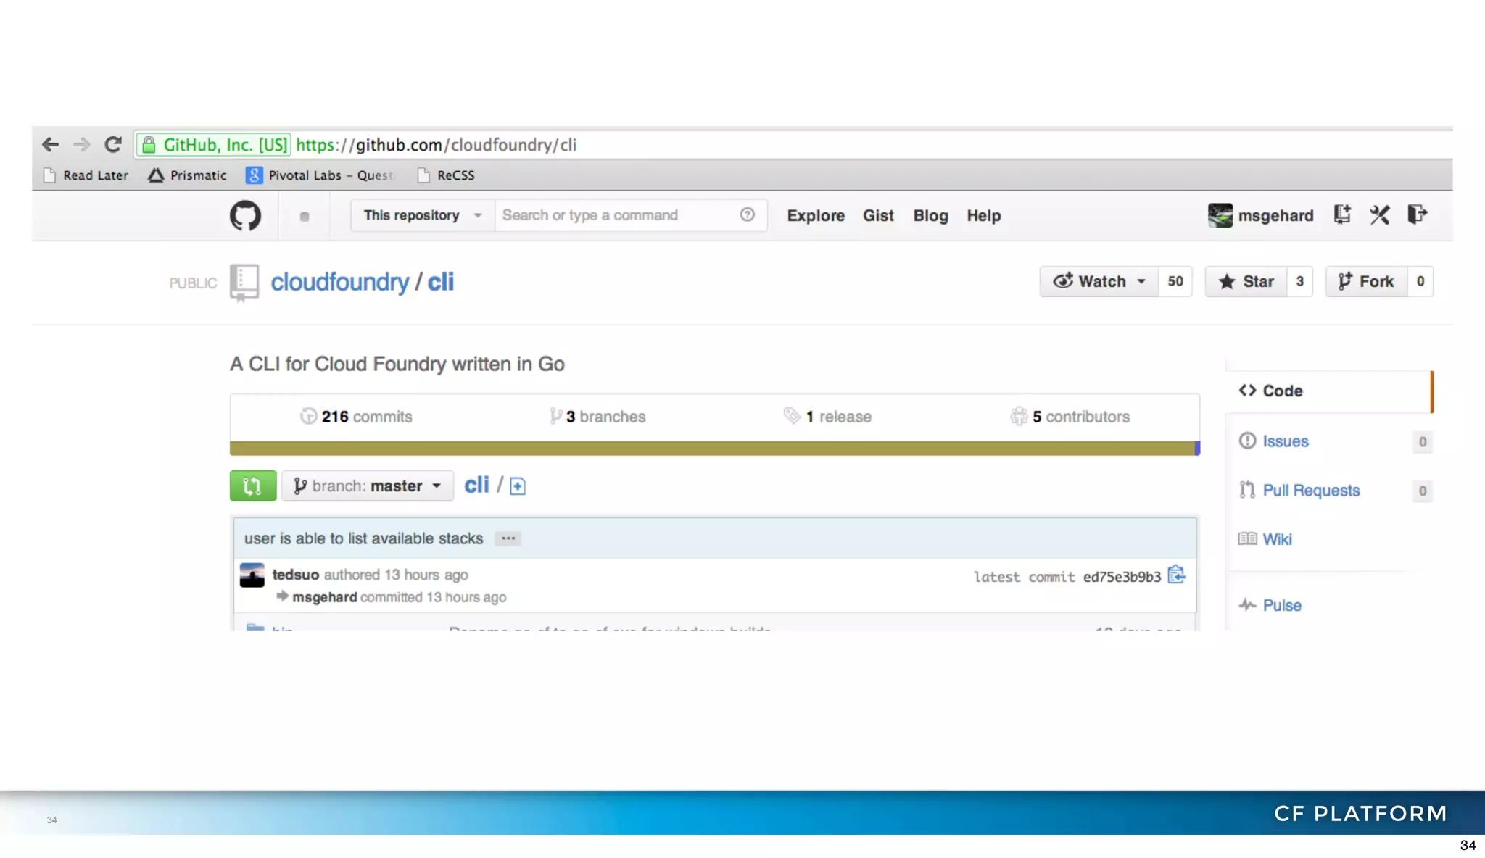This screenshot has height=858, width=1485.
Task: Sign out using the exit icon
Action: click(1417, 214)
